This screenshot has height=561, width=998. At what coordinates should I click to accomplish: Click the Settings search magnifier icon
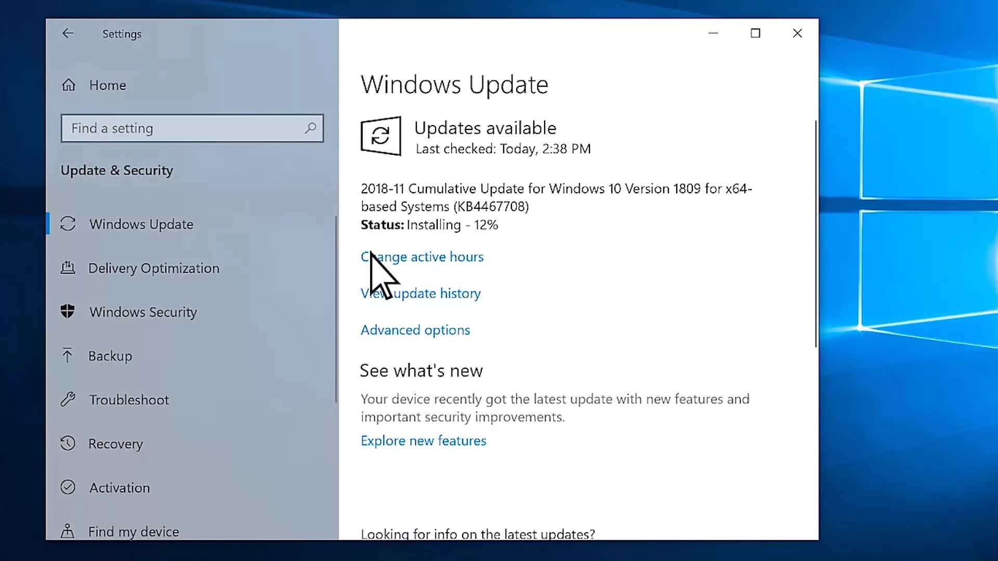pyautogui.click(x=309, y=128)
